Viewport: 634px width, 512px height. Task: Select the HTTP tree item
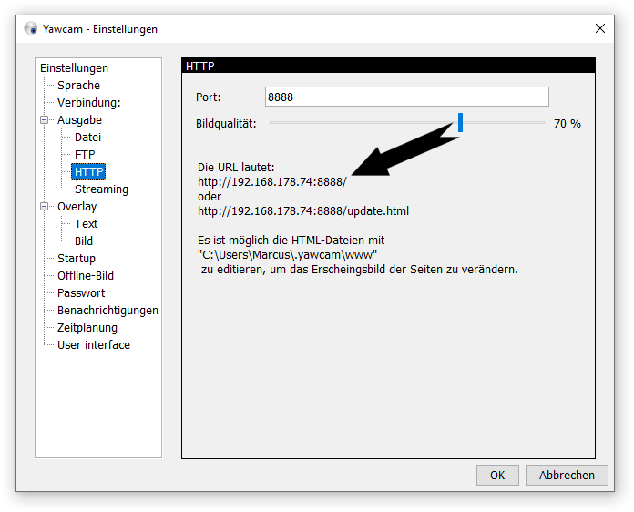click(89, 172)
